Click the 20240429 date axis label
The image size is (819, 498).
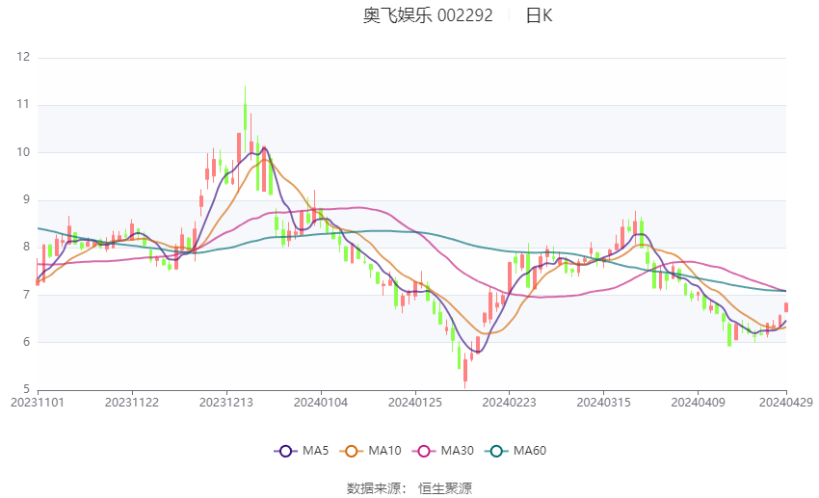click(x=785, y=403)
